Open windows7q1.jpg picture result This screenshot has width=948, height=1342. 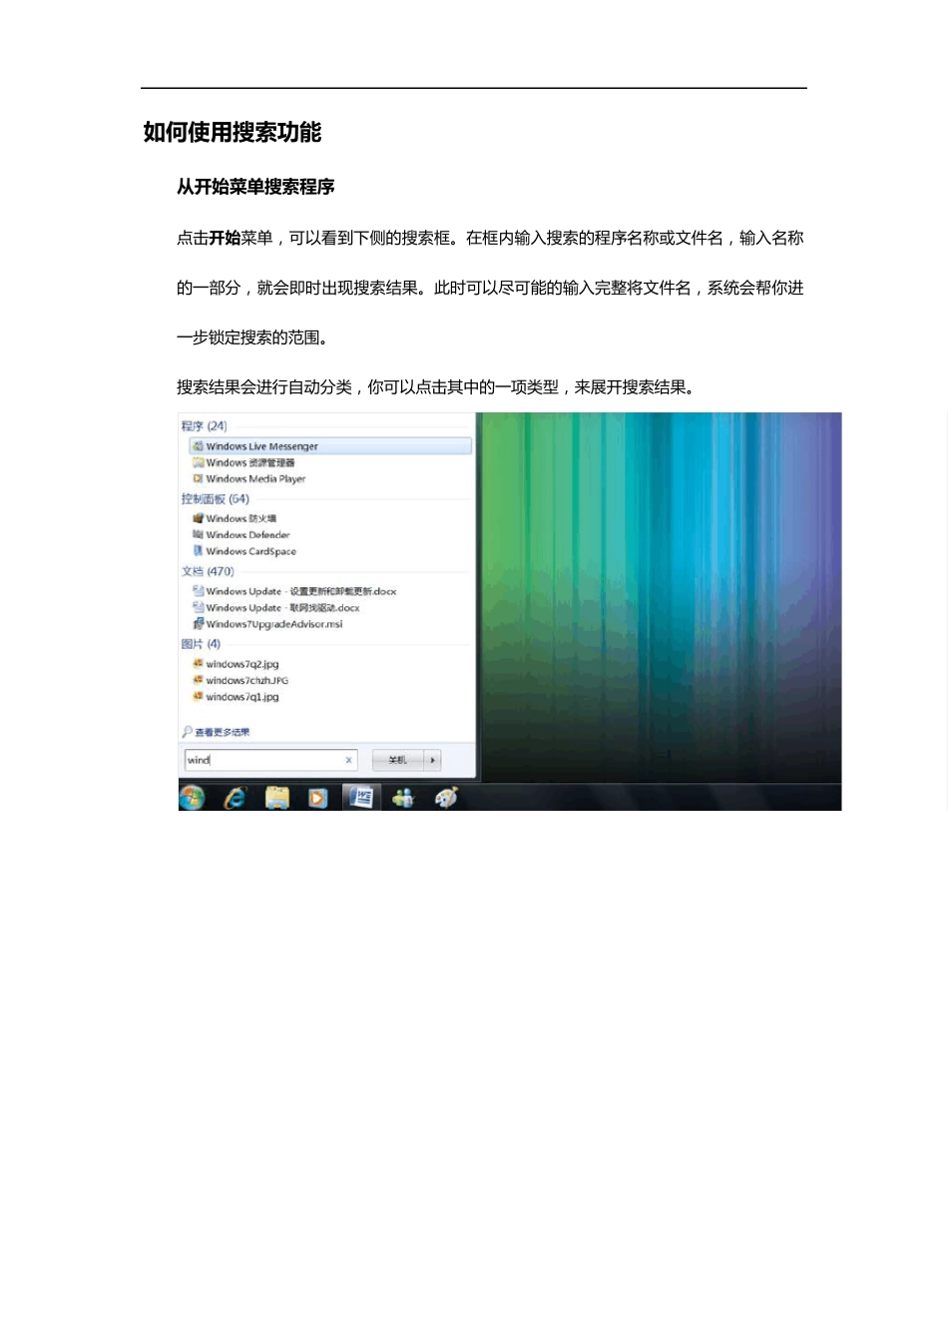tap(237, 697)
